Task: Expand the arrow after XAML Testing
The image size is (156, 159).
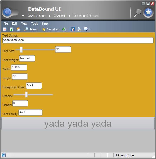Action: tap(50, 16)
